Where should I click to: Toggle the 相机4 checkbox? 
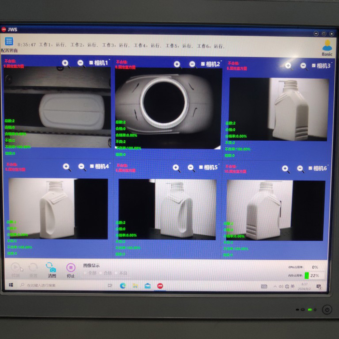(92, 166)
